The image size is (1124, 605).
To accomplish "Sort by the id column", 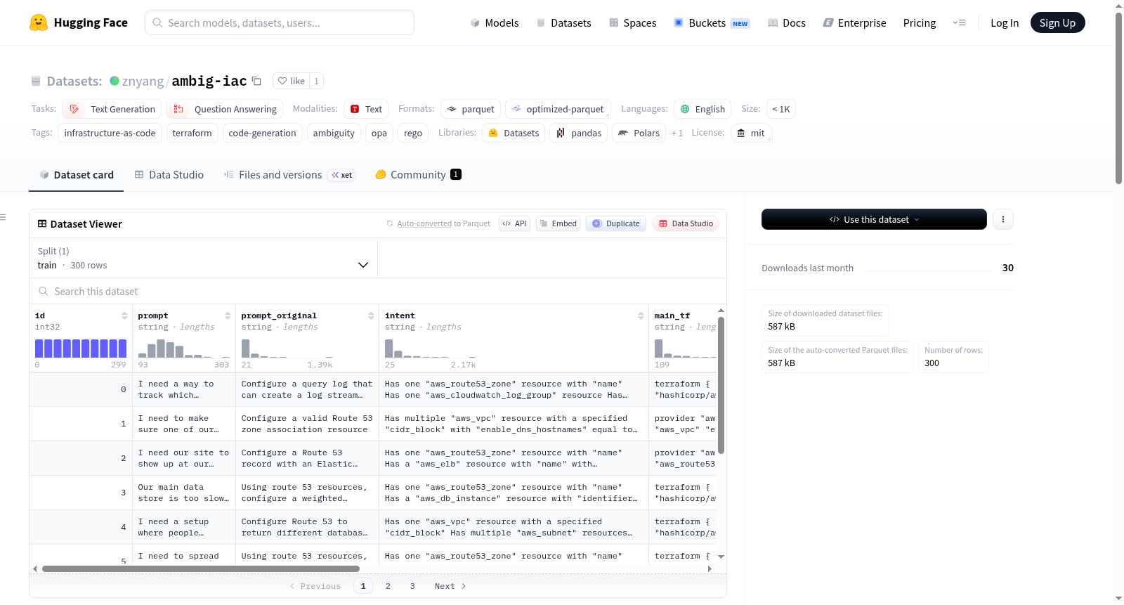I will (x=124, y=315).
